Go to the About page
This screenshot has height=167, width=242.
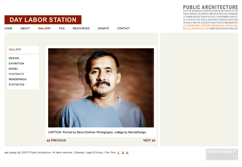click(25, 28)
